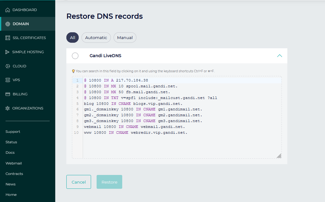
Task: Show the Manual filter
Action: pyautogui.click(x=125, y=38)
